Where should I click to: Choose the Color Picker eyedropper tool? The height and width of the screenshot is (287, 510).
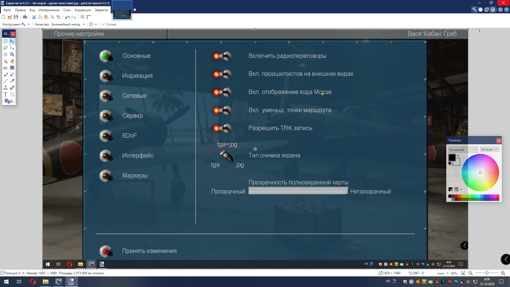[x=12, y=81]
